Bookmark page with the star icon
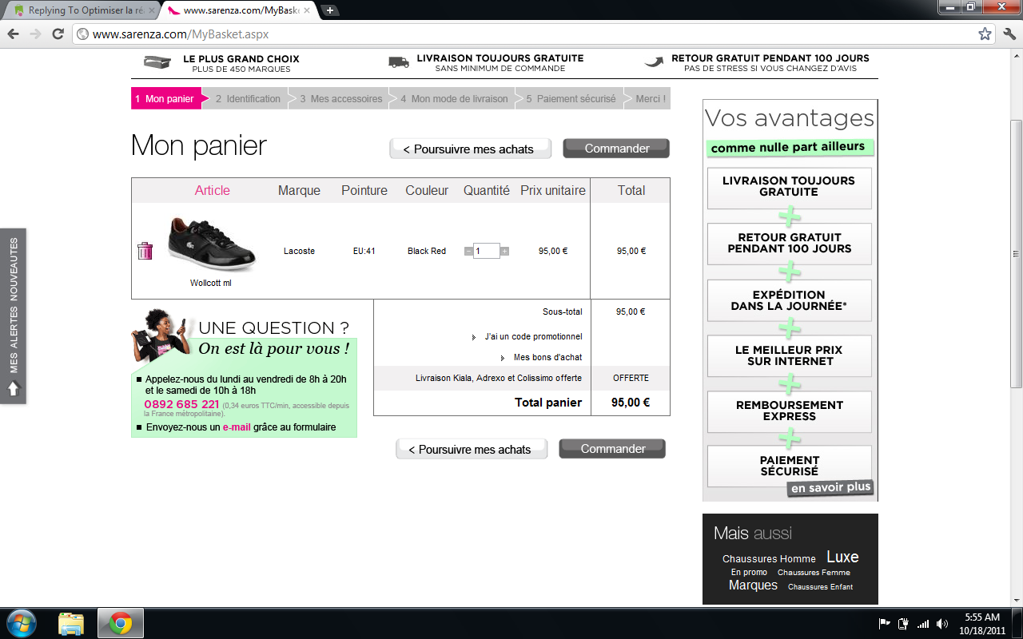 985,34
